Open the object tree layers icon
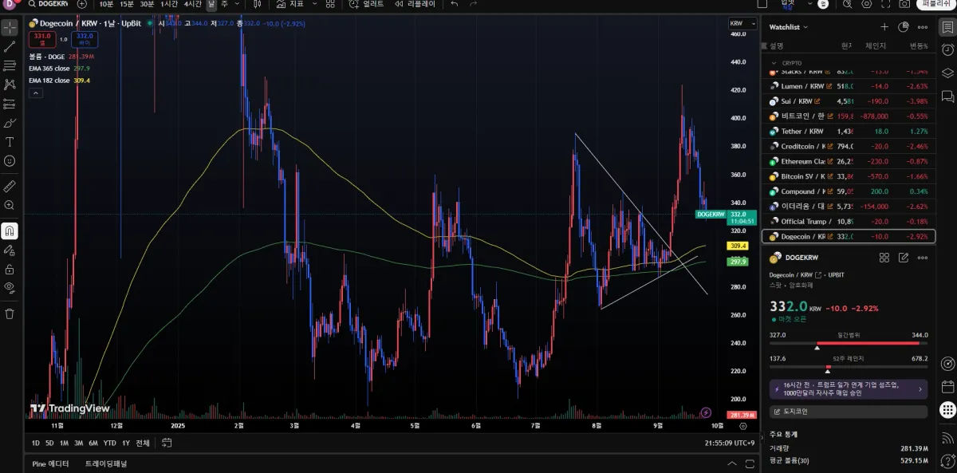The height and width of the screenshot is (473, 957). (x=947, y=73)
